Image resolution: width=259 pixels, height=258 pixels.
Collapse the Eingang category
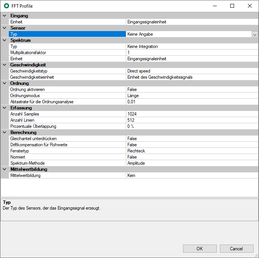[5, 16]
